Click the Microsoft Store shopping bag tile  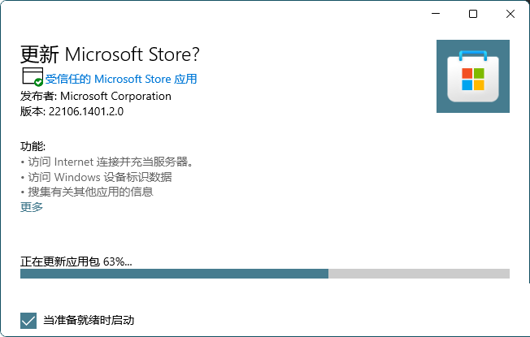472,76
